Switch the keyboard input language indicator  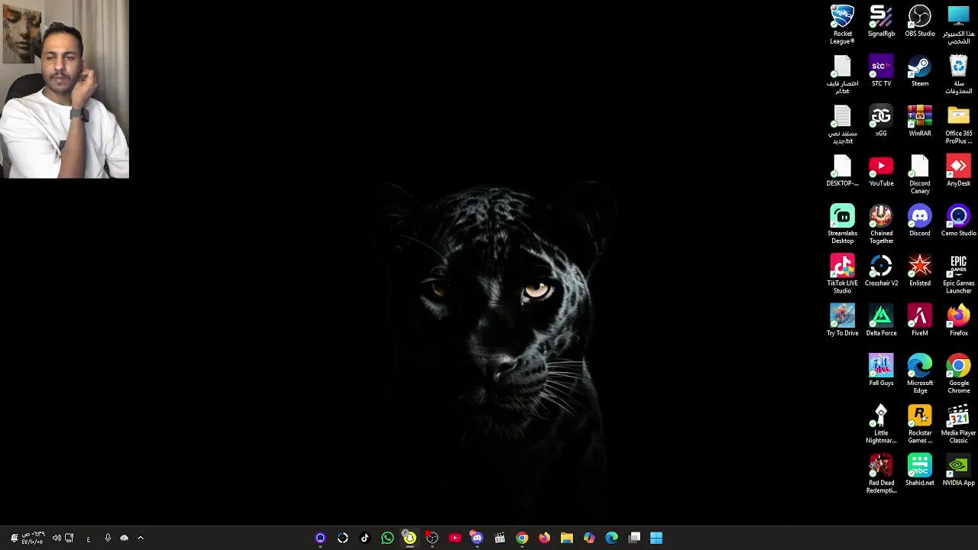pyautogui.click(x=89, y=539)
